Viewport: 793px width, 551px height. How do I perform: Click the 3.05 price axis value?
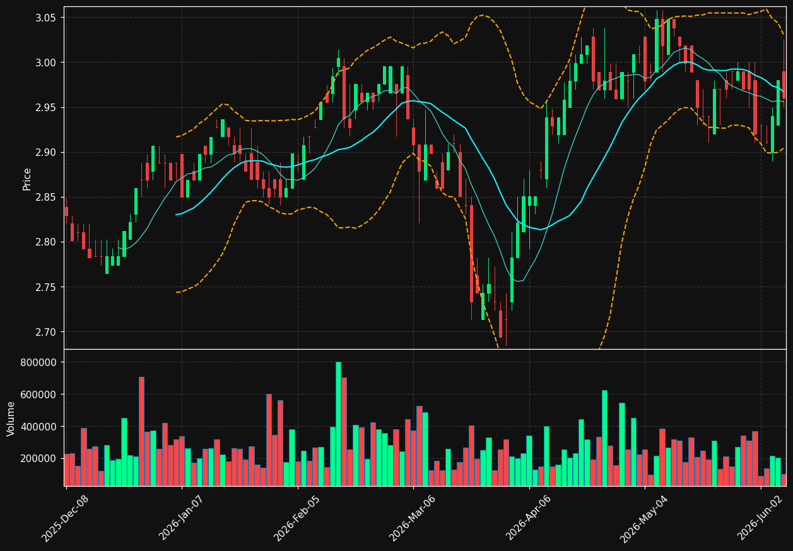[47, 18]
